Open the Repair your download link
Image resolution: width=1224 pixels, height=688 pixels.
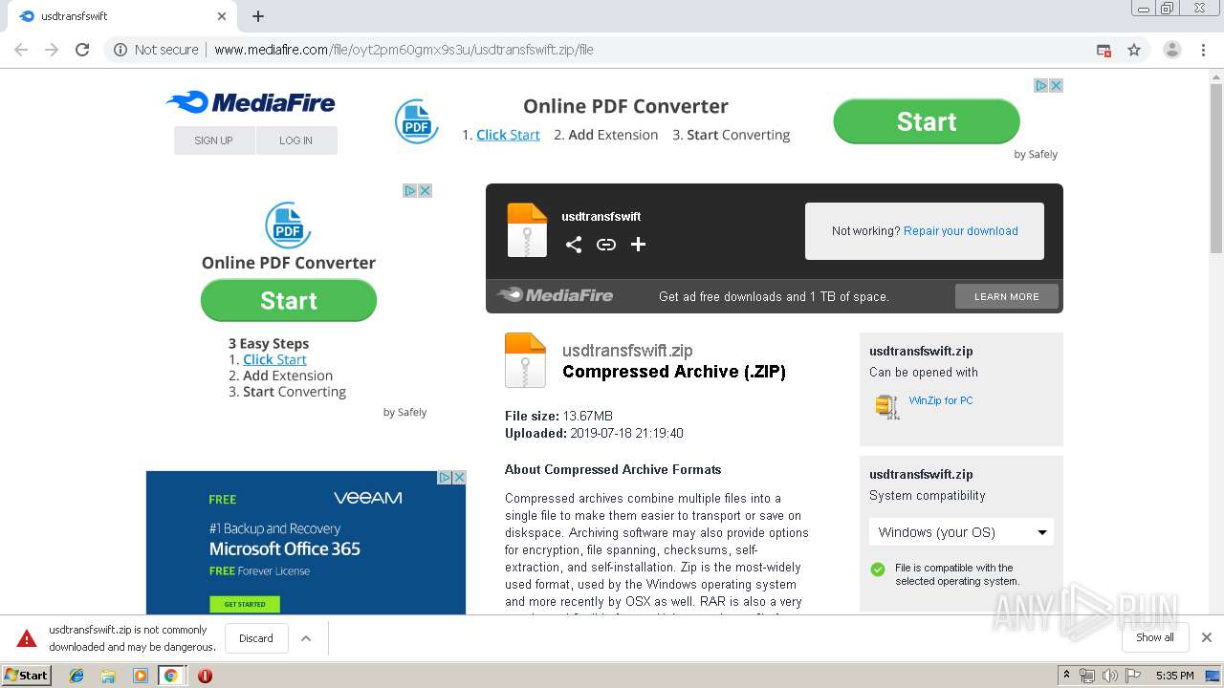coord(960,231)
